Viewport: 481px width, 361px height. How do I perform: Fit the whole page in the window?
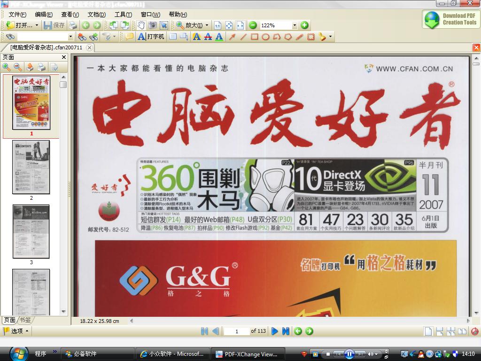tap(229, 25)
